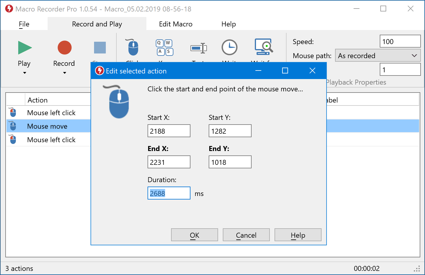425x275 pixels.
Task: Click the Wait for monitor icon
Action: [264, 47]
